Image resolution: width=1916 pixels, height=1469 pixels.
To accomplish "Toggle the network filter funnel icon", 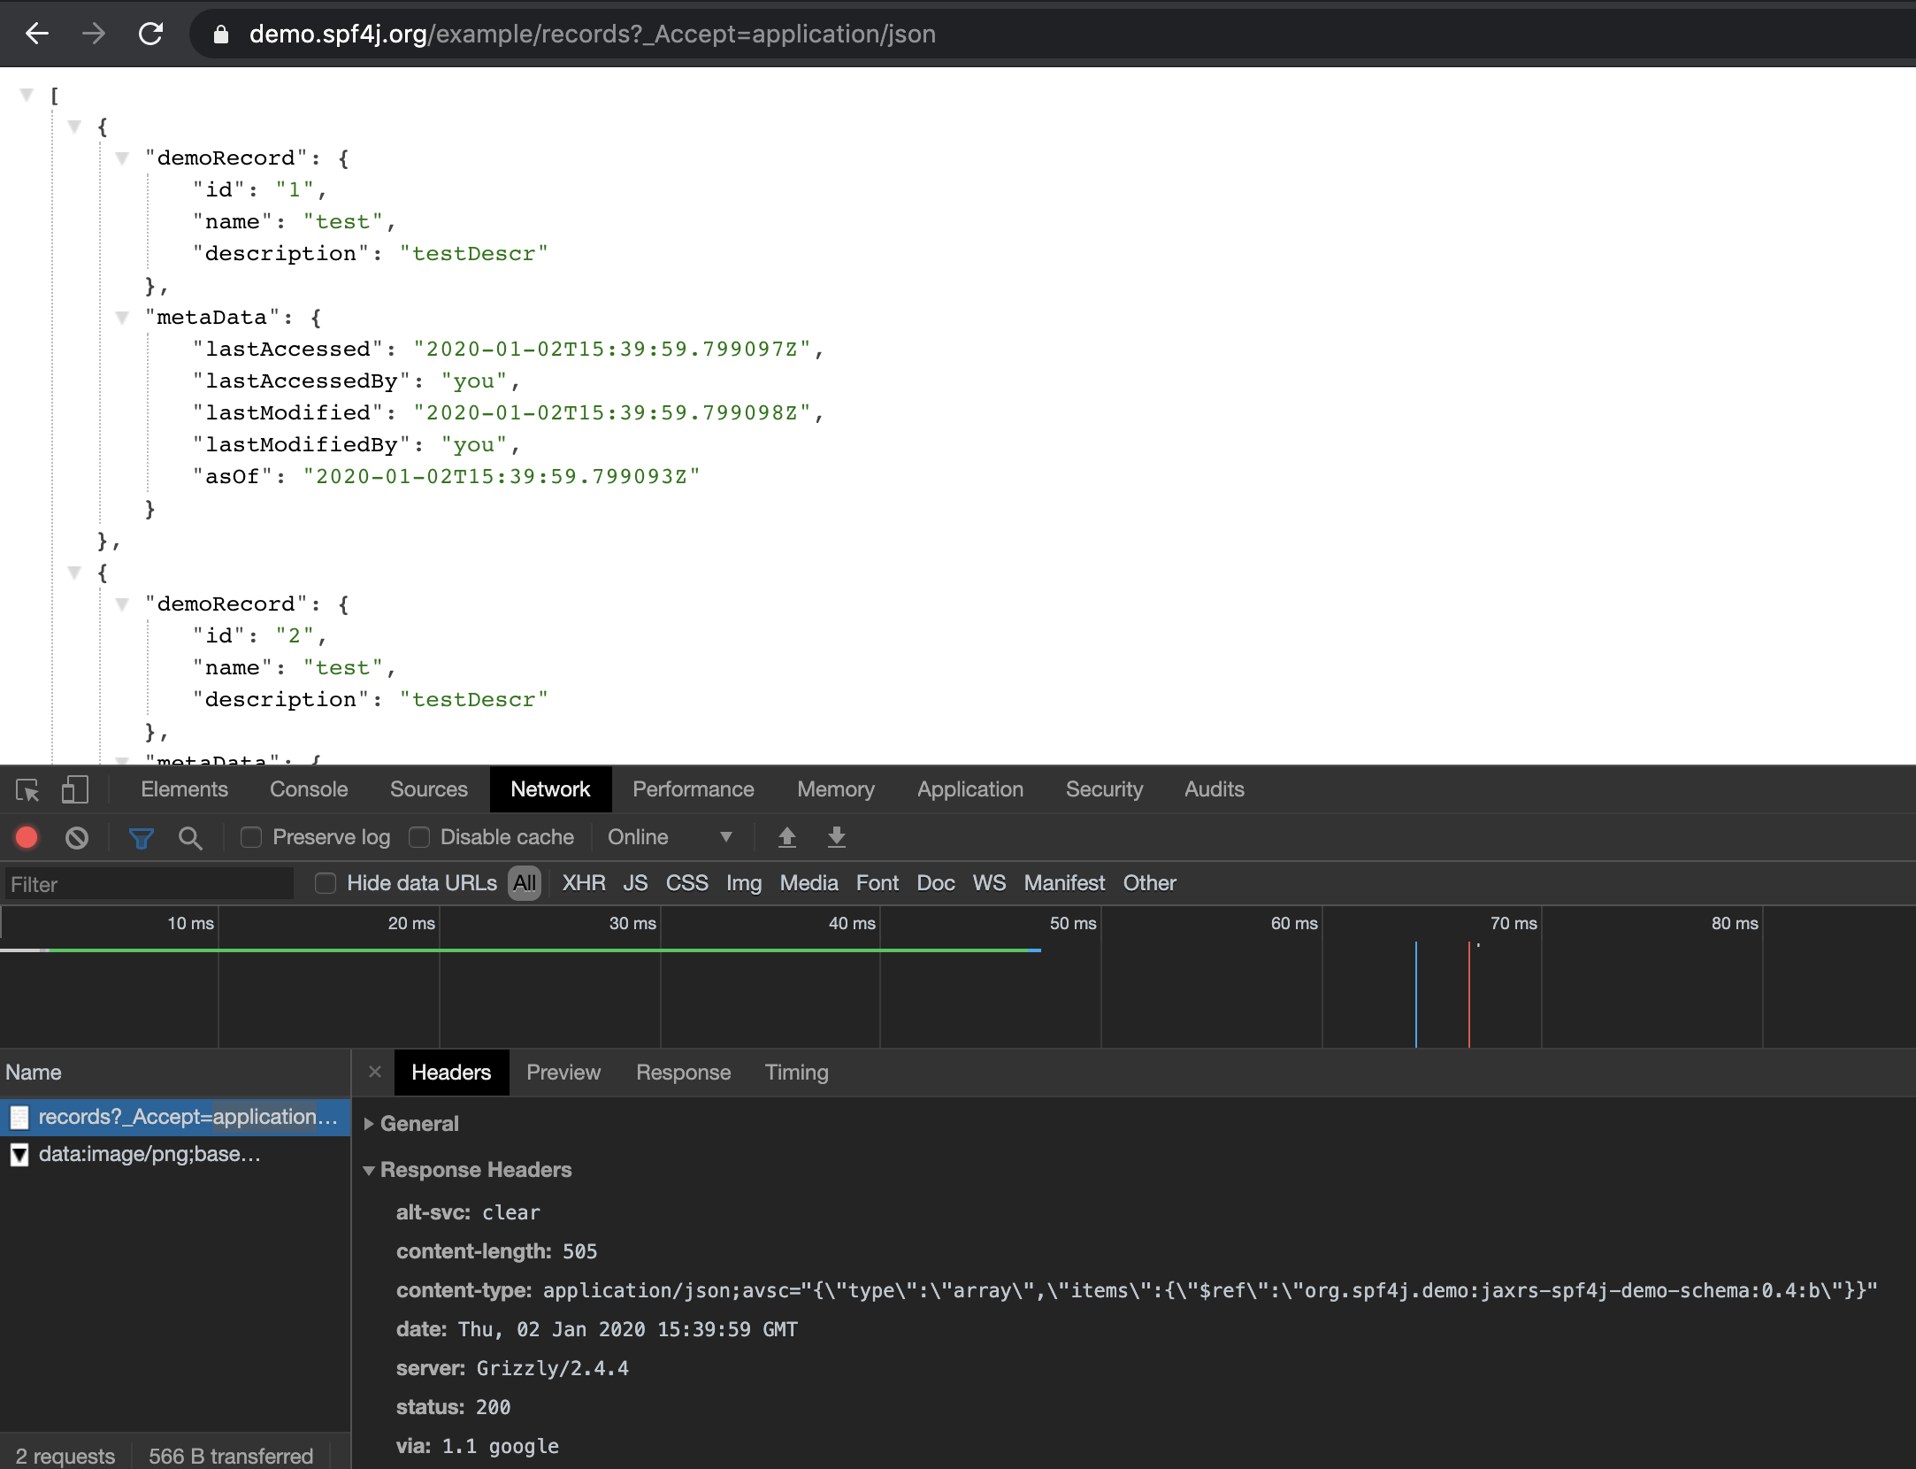I will tap(141, 838).
